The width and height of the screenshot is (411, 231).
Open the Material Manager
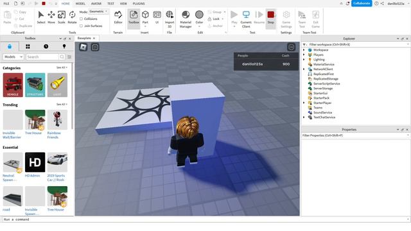click(186, 19)
